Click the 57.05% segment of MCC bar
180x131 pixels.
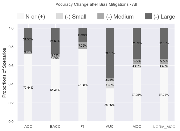(x=137, y=95)
